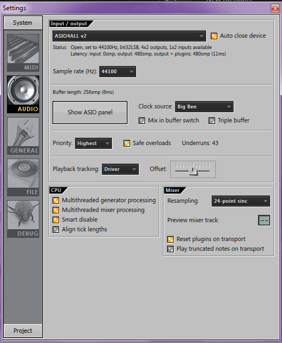Click the Underruns: 43 counter
Image resolution: width=282 pixels, height=343 pixels.
coord(200,143)
